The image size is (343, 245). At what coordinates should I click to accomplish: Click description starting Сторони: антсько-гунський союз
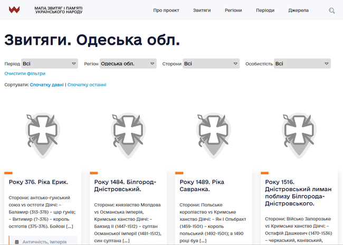click(x=42, y=212)
